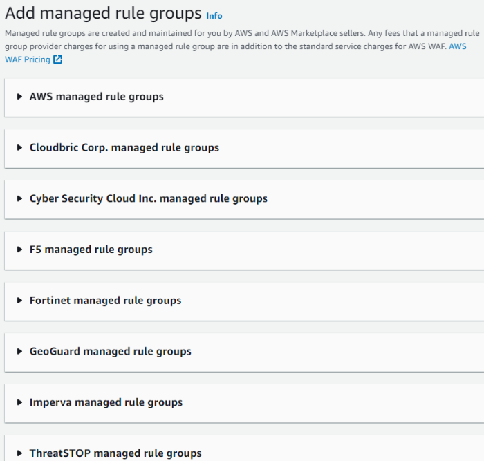This screenshot has width=484, height=461.
Task: Open the Info link beside the heading
Action: coord(214,16)
